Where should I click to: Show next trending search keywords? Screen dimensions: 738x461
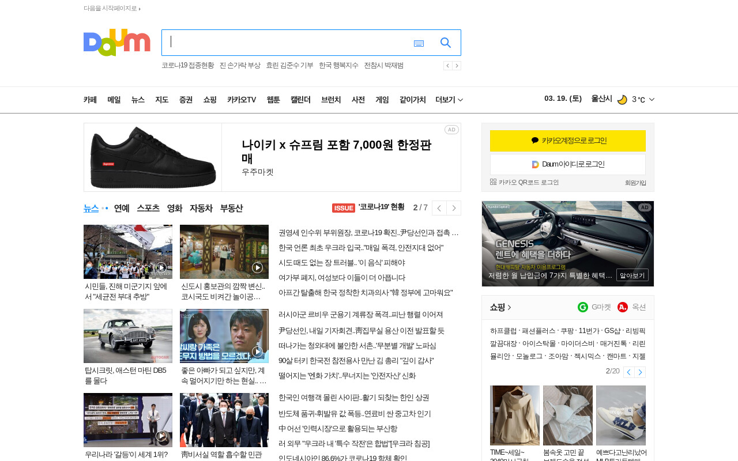(457, 66)
